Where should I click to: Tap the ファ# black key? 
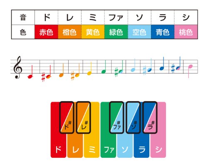[116, 117]
